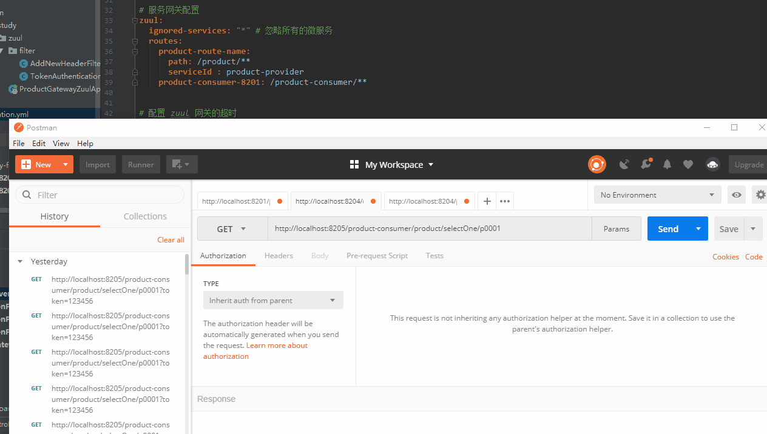The height and width of the screenshot is (434, 767).
Task: Switch to the last localhost:8204 request tab
Action: (x=430, y=201)
